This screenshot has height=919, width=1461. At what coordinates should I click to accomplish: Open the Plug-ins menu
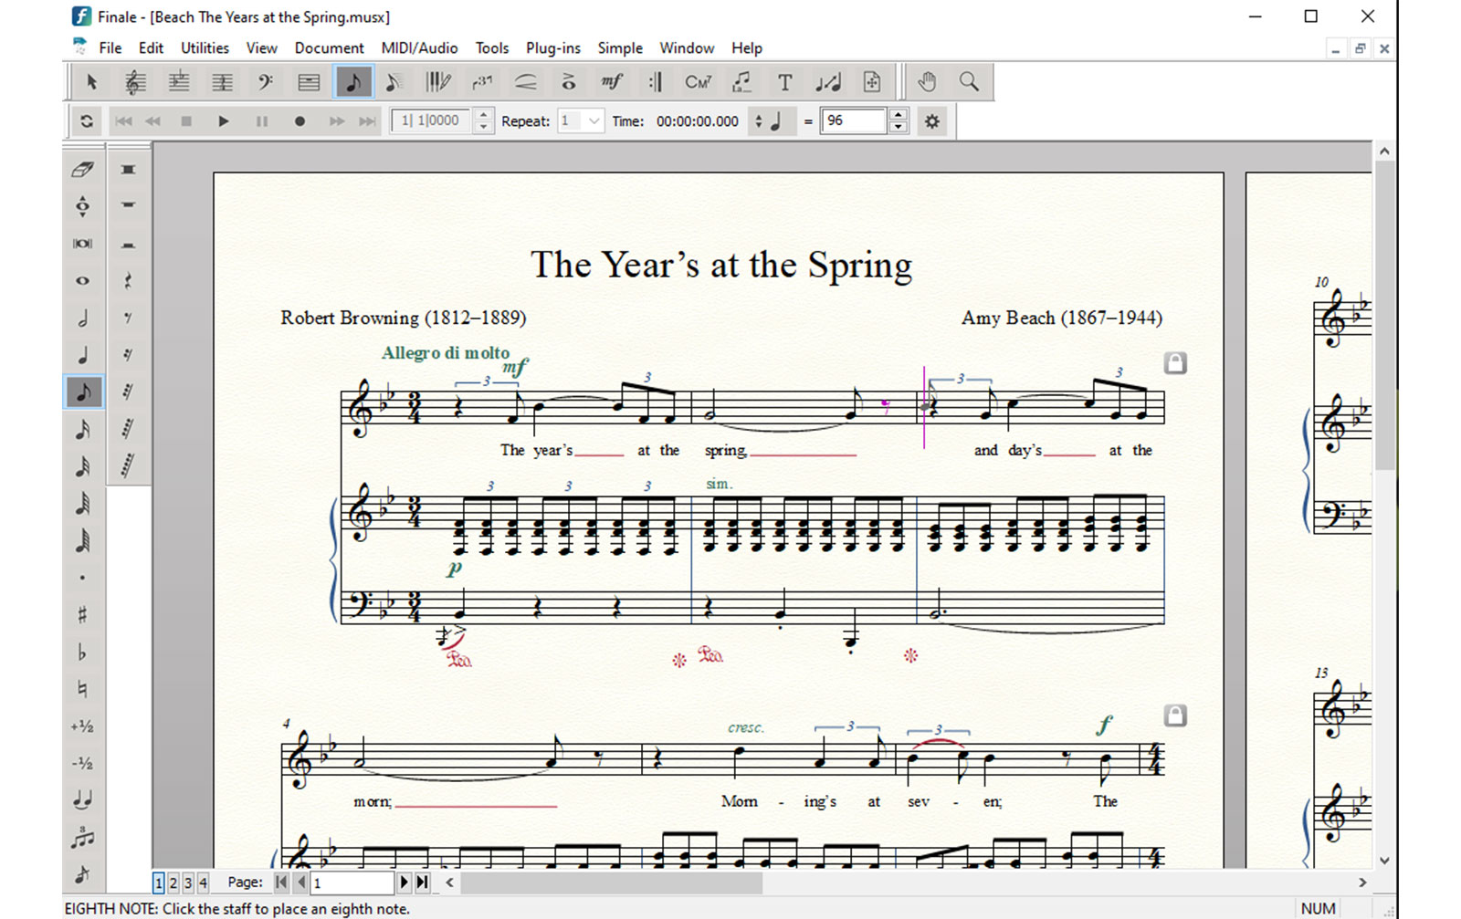553,48
